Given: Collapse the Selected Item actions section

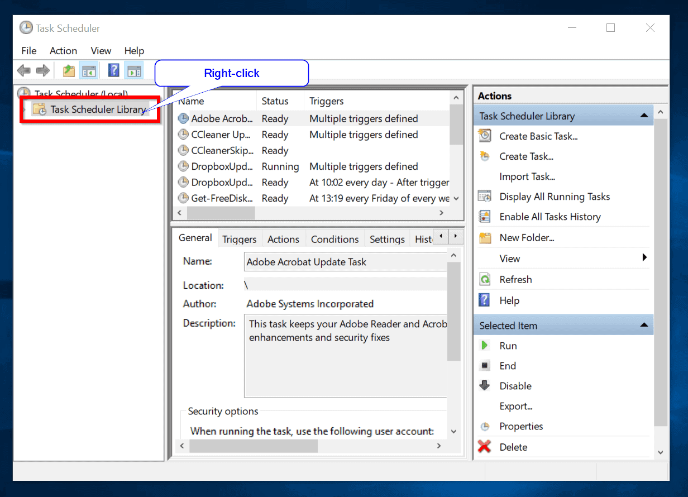Looking at the screenshot, I should 644,325.
